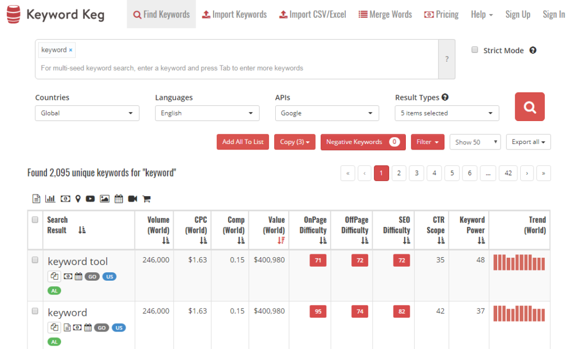This screenshot has width=574, height=349.
Task: Click the GO badge in the 'keyword' row
Action: 102,328
